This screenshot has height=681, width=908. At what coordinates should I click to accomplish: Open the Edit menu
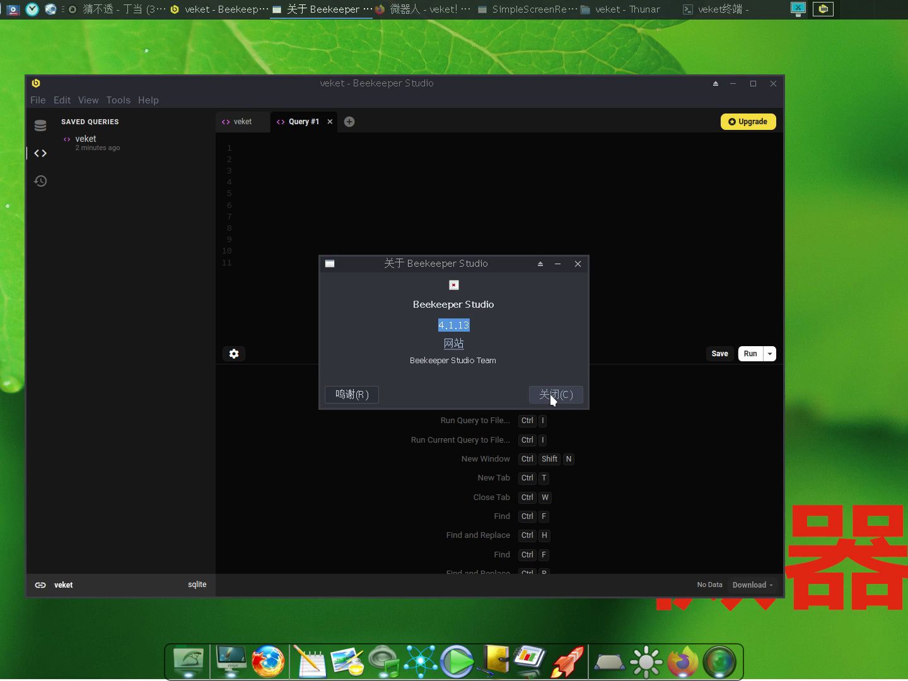[62, 100]
